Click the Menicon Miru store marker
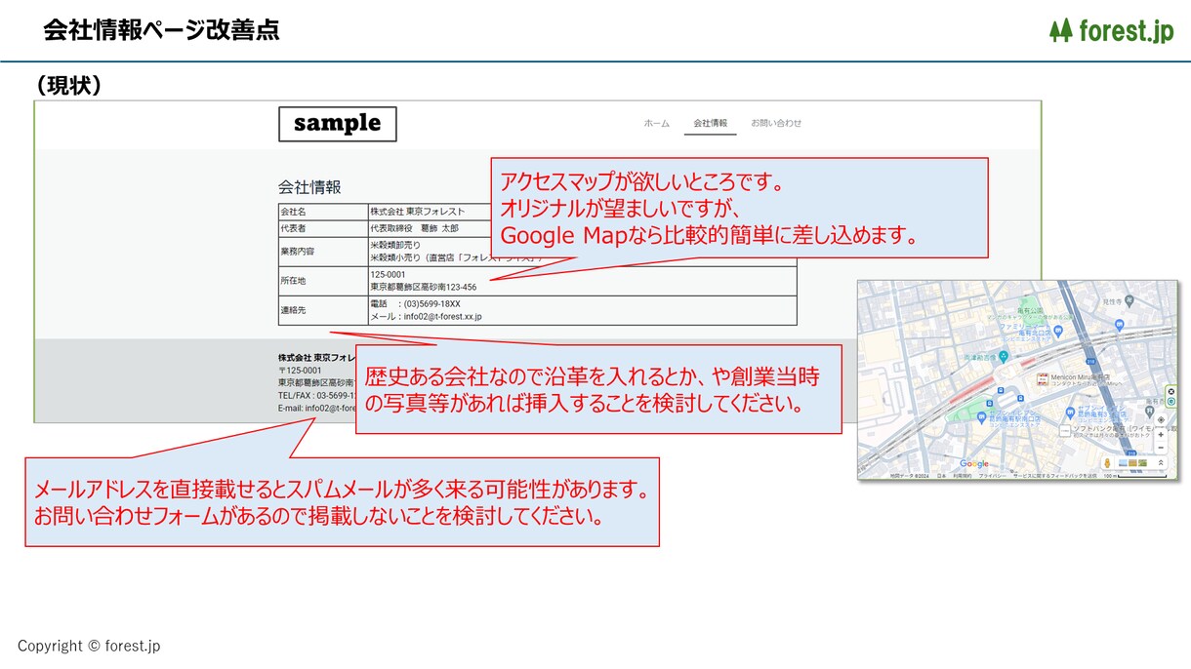The width and height of the screenshot is (1191, 669). coord(1043,379)
